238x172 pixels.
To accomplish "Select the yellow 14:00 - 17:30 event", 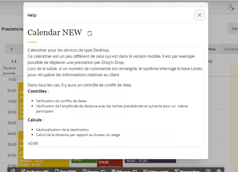I will coord(44,163).
